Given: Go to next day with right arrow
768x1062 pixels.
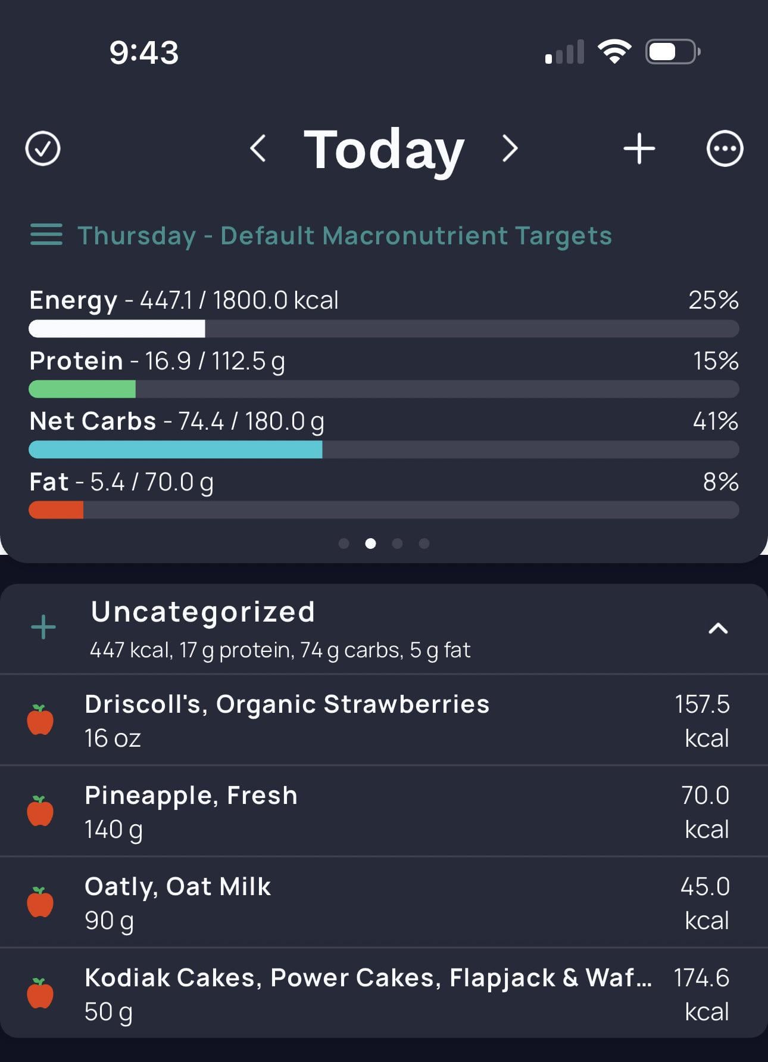Looking at the screenshot, I should click(x=510, y=148).
